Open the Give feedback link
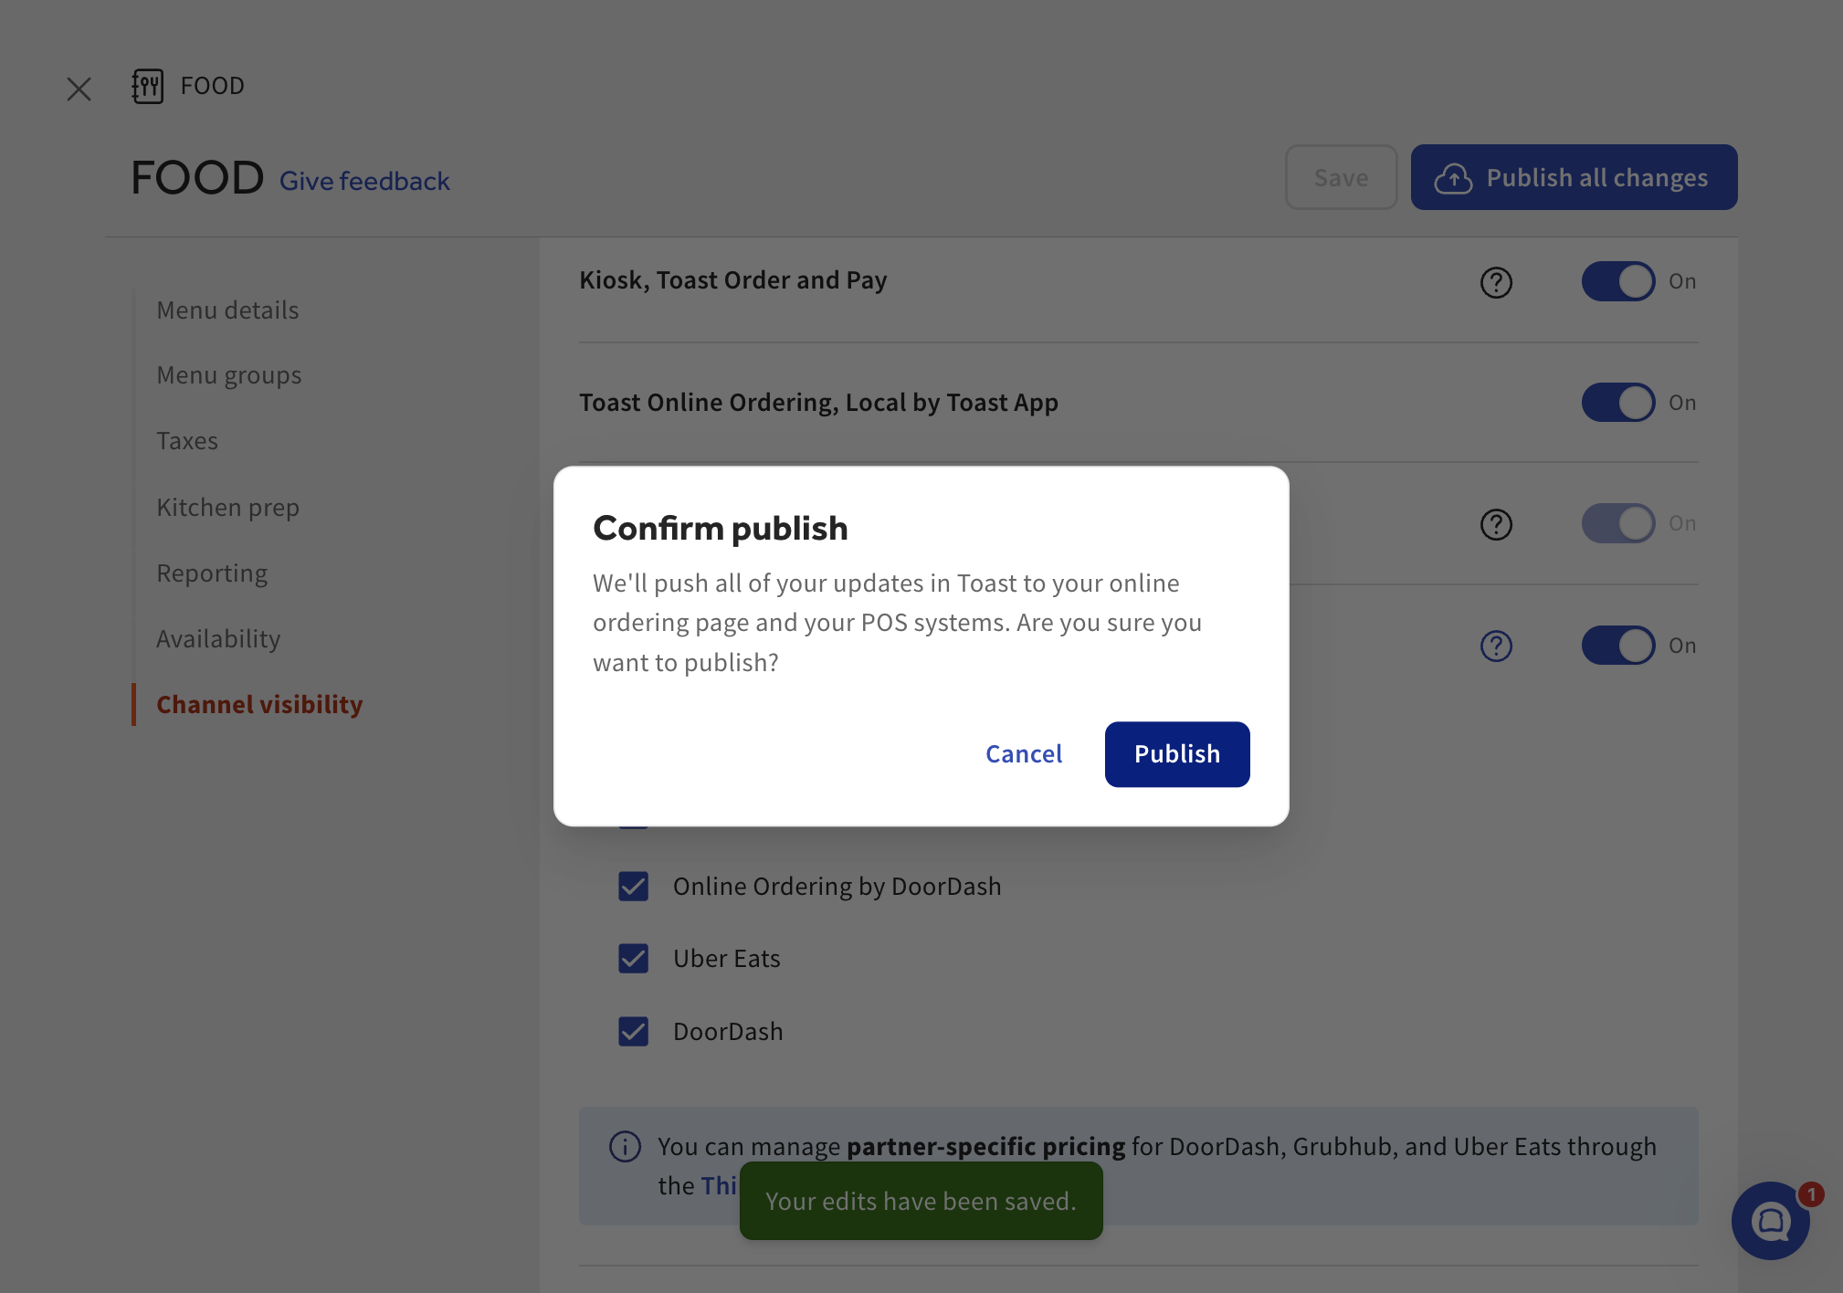This screenshot has width=1843, height=1293. point(364,181)
